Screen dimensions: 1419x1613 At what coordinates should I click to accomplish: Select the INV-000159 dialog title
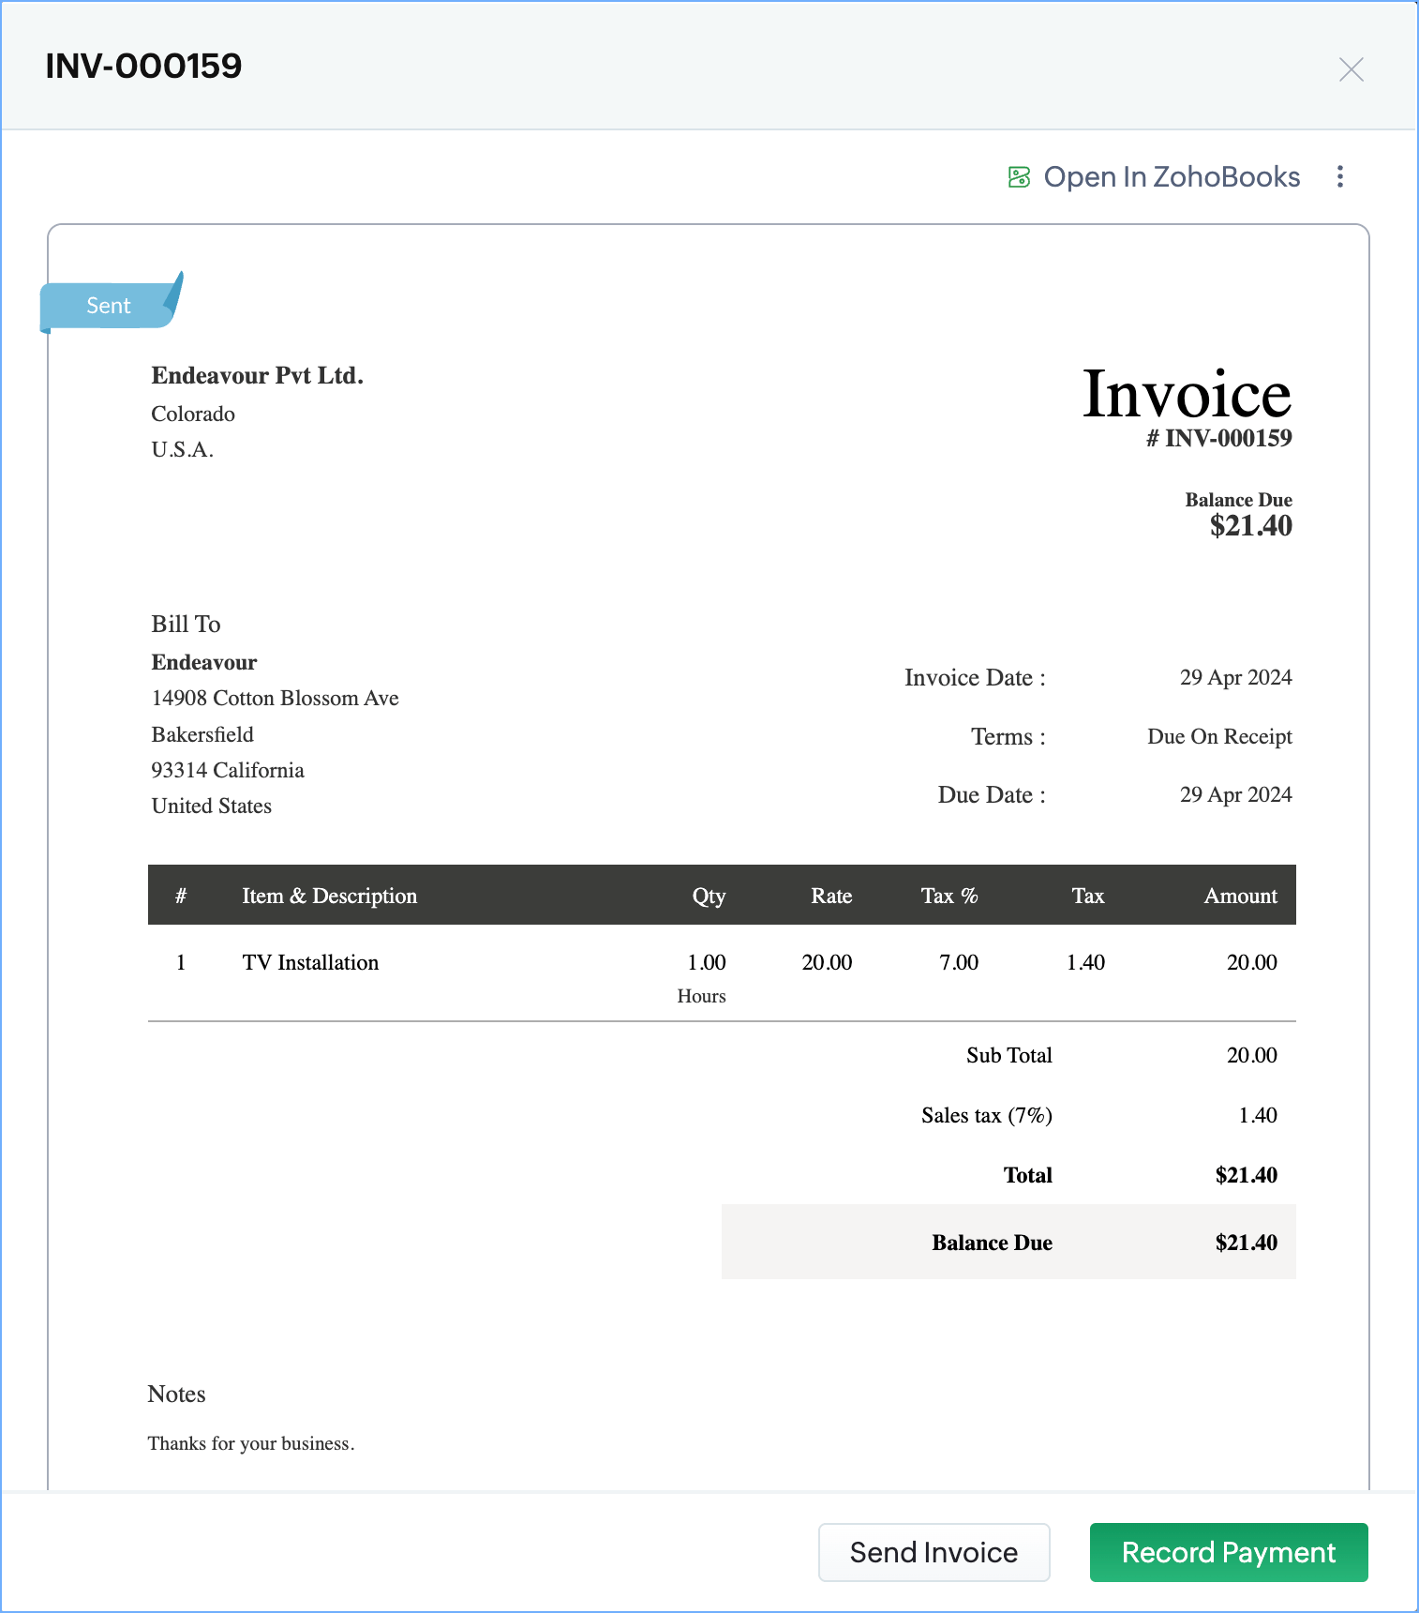143,66
